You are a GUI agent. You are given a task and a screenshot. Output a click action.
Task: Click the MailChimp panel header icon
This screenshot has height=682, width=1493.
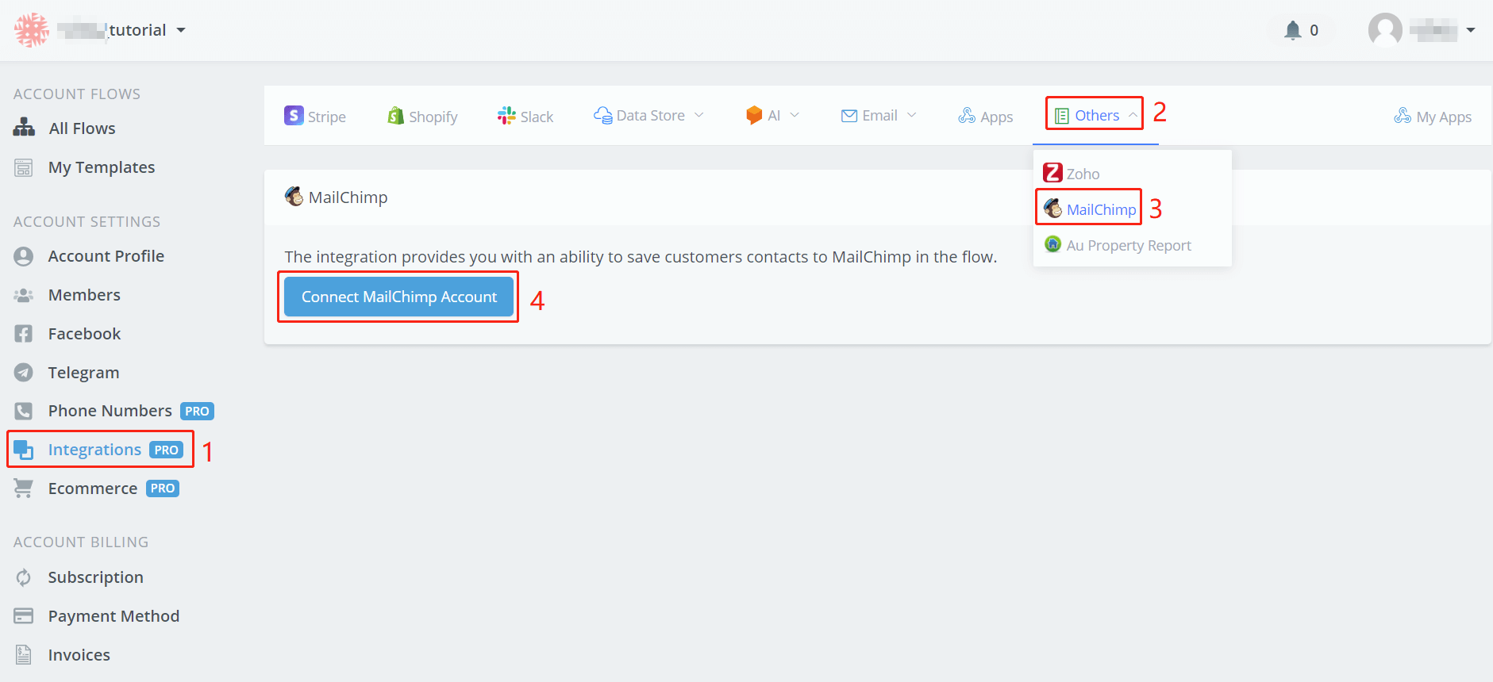(x=294, y=196)
